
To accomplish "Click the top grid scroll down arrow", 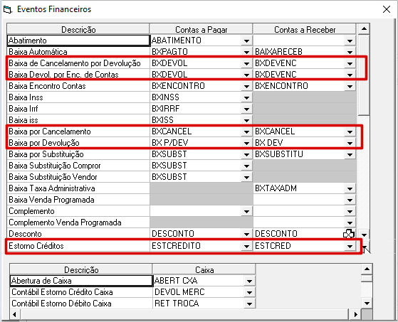I will (x=364, y=235).
